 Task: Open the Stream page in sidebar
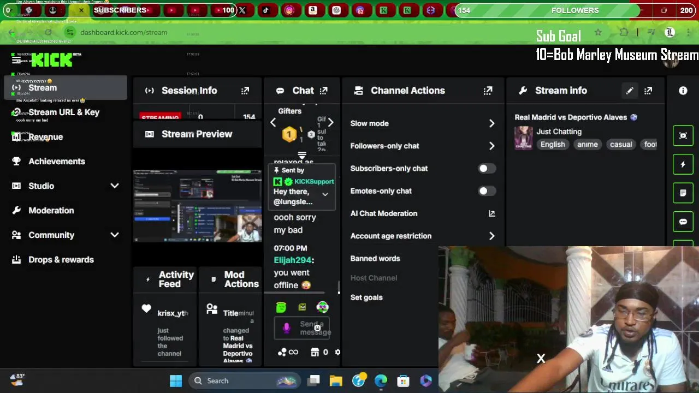66,87
